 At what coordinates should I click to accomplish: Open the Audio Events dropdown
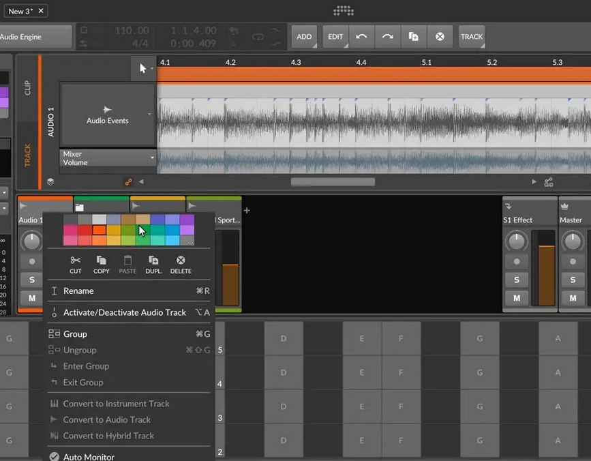pos(108,115)
